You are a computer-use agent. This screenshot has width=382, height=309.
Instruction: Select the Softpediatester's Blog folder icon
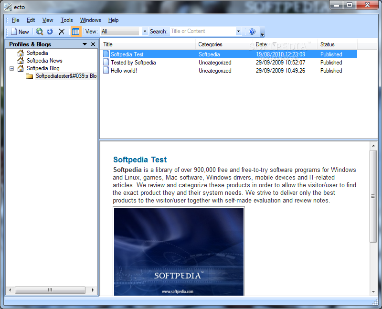click(x=30, y=76)
